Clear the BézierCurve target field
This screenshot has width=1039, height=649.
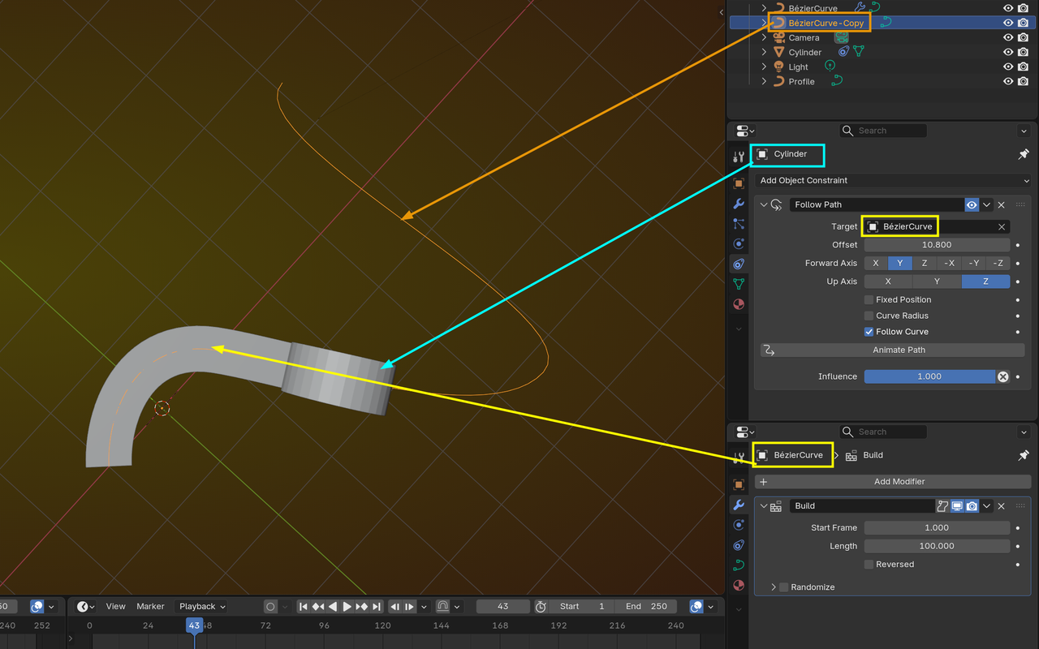coord(1002,227)
